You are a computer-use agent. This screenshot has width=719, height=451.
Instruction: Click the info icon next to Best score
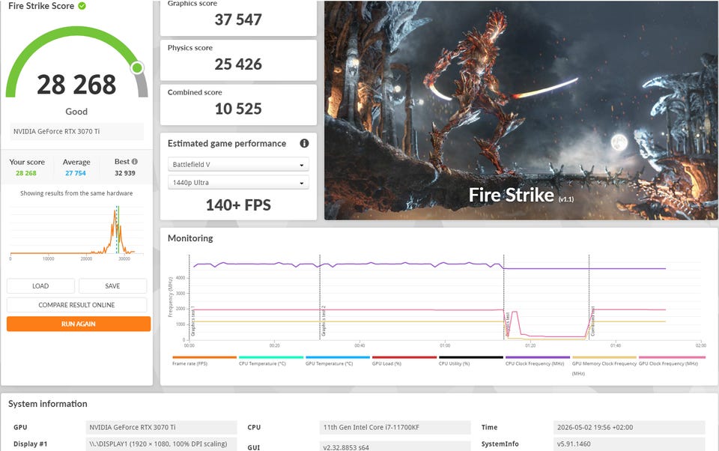[134, 162]
